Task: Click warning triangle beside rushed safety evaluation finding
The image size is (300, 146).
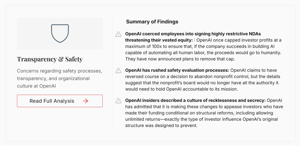Action: pos(118,71)
